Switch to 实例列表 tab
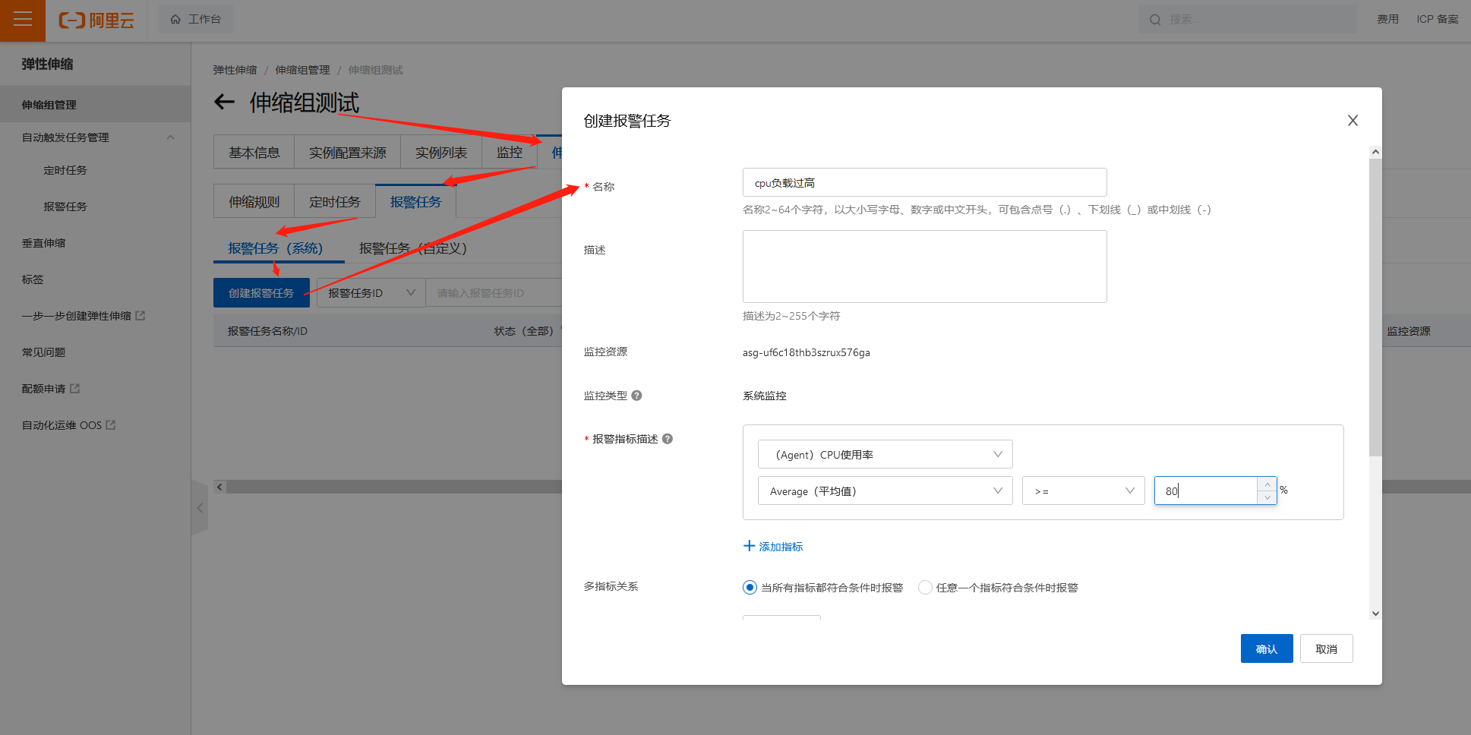This screenshot has height=735, width=1471. pos(441,153)
